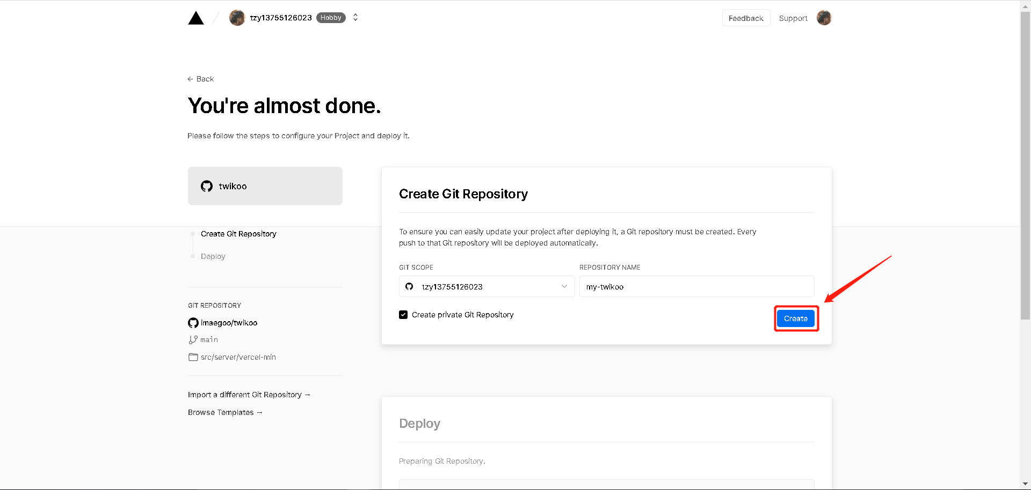Click the folder icon beside src/server/vercel-min
This screenshot has height=490, width=1031.
(x=193, y=357)
